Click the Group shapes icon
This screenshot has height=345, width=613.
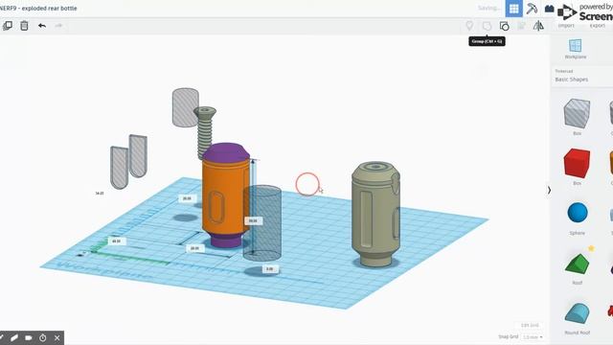tap(487, 26)
